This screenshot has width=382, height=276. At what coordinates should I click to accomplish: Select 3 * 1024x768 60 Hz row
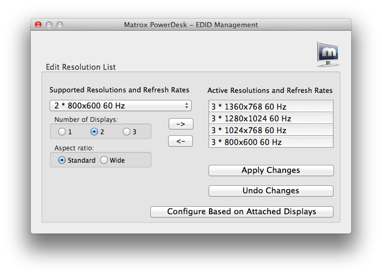tap(271, 130)
